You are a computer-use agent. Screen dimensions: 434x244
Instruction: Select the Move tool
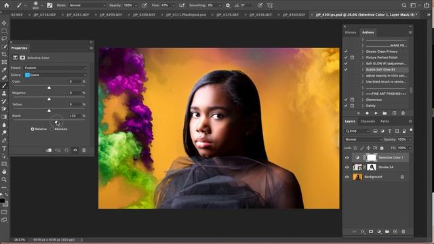[4, 23]
